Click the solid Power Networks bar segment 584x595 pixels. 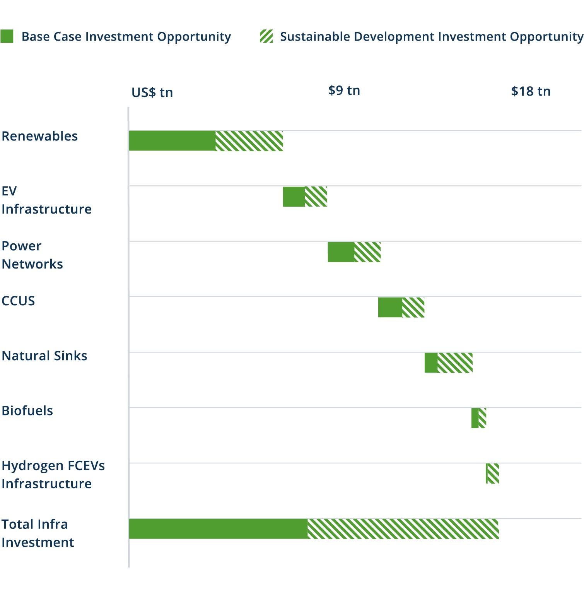point(341,252)
